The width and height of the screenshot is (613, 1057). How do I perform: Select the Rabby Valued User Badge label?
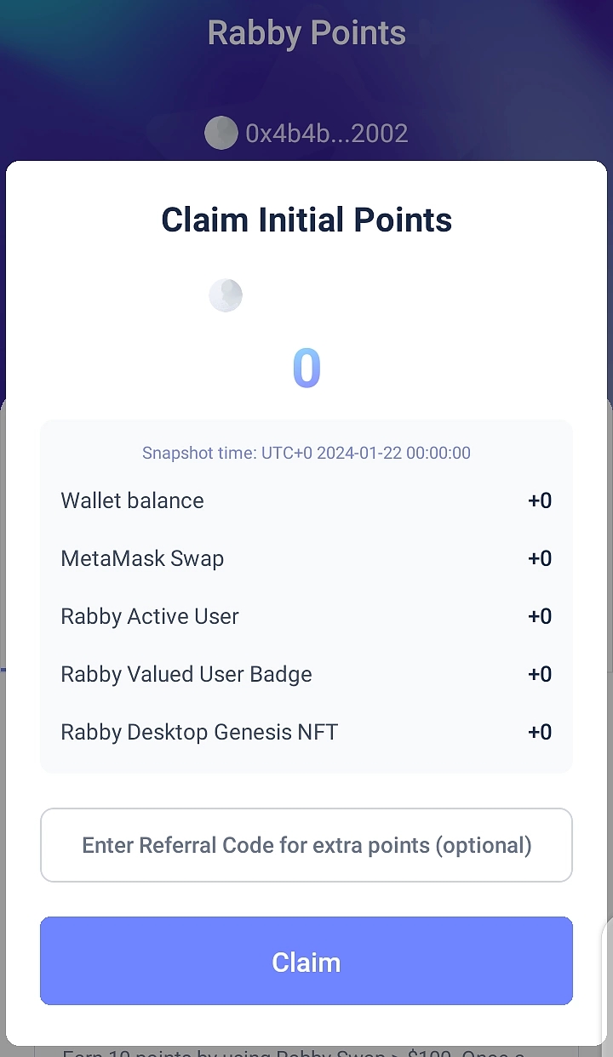pyautogui.click(x=186, y=674)
